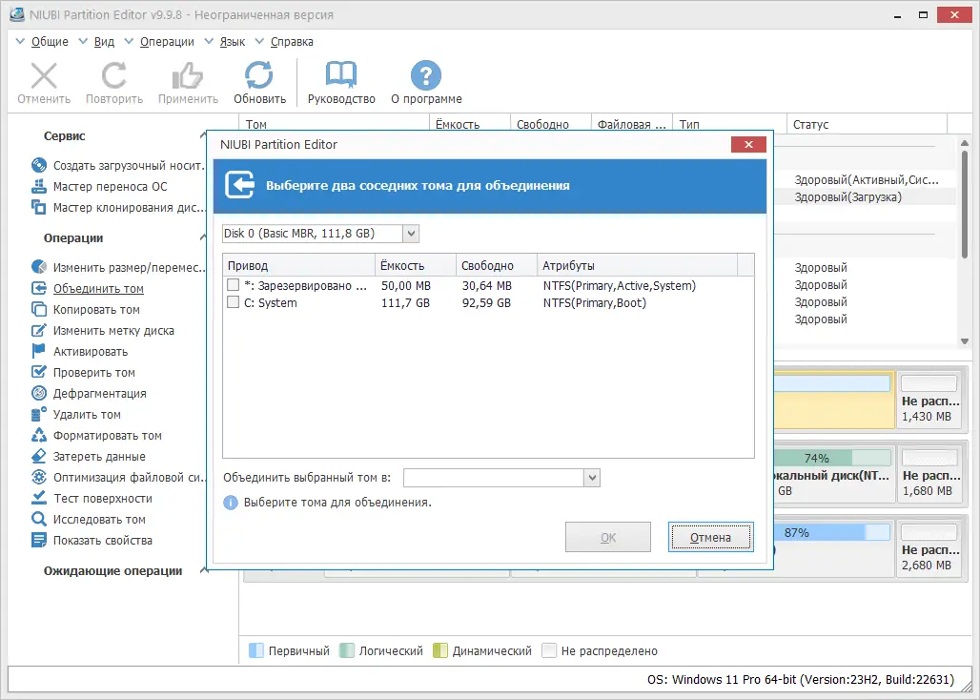The image size is (980, 700).
Task: Click the 74% partition usage bar
Action: coord(832,458)
